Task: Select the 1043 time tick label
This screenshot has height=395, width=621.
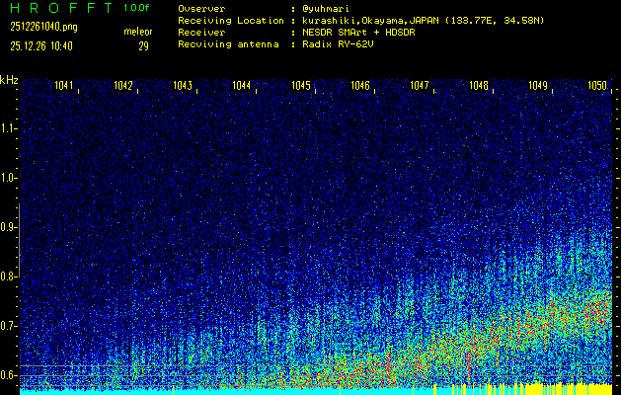Action: (x=183, y=86)
